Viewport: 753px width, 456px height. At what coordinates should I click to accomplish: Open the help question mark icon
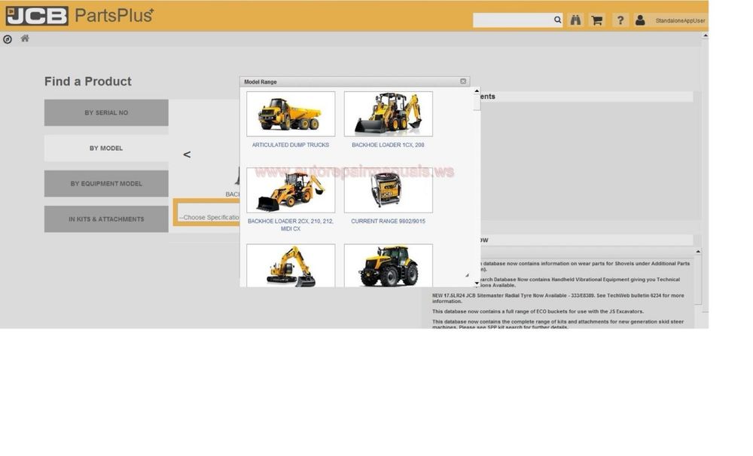tap(620, 20)
